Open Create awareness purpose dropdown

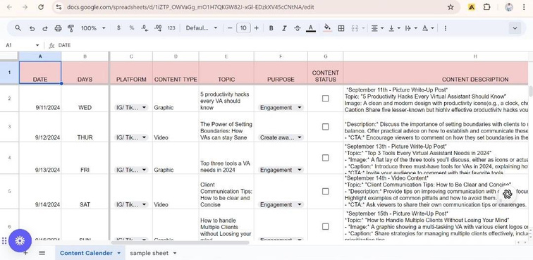tap(281, 137)
